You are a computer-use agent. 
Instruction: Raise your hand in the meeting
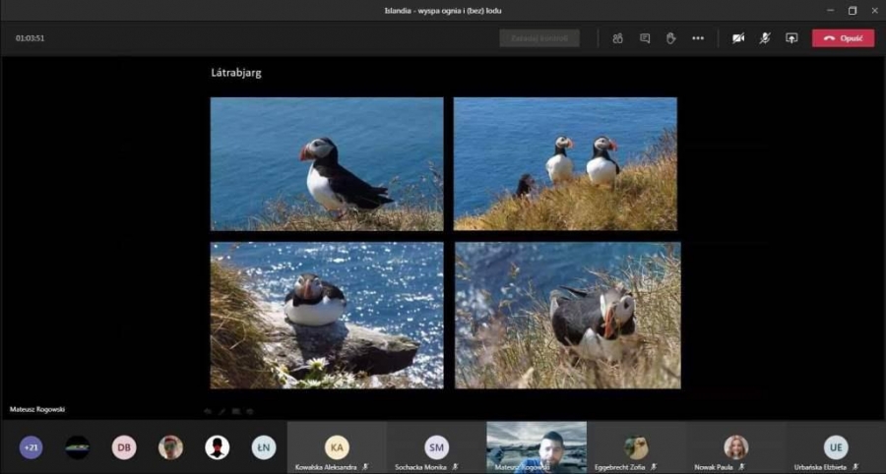pyautogui.click(x=671, y=38)
